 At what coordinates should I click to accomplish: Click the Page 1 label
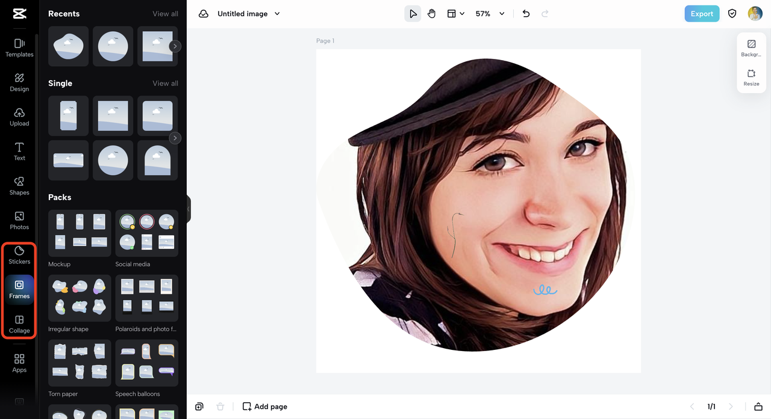click(325, 41)
